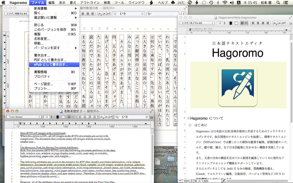The height and width of the screenshot is (183, 293).
Task: Click the font size stepper in 名称未設定 2 window
Action: pyautogui.click(x=51, y=117)
